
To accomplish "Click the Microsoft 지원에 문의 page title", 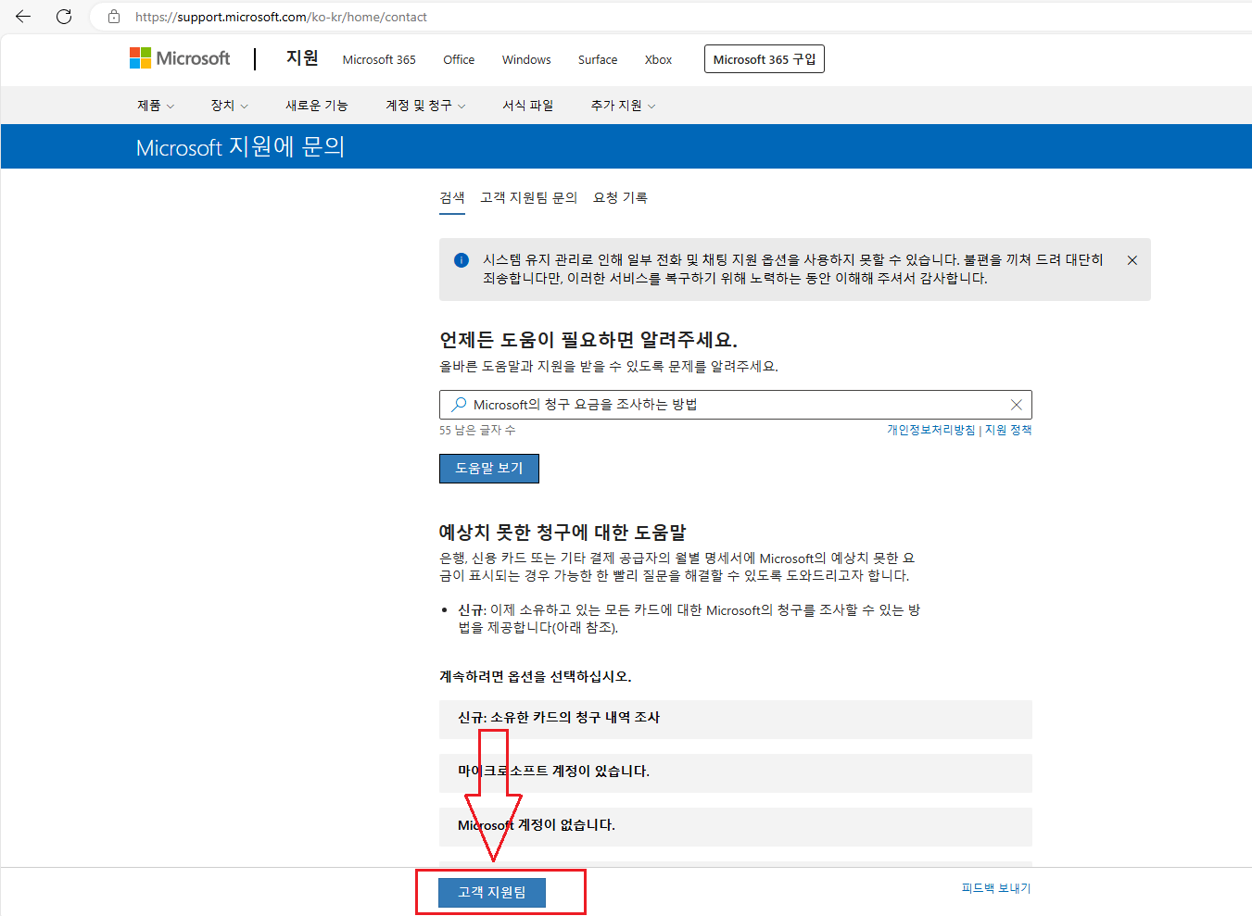I will tap(241, 147).
